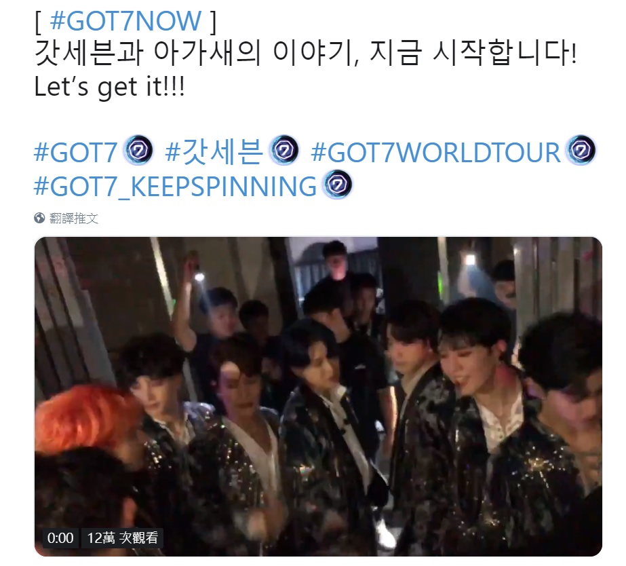
Task: Open the #GOT7_KEEPSPINNING hashtag
Action: point(176,187)
